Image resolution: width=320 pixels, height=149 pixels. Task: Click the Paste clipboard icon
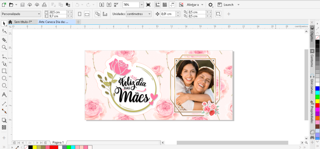[68, 5]
